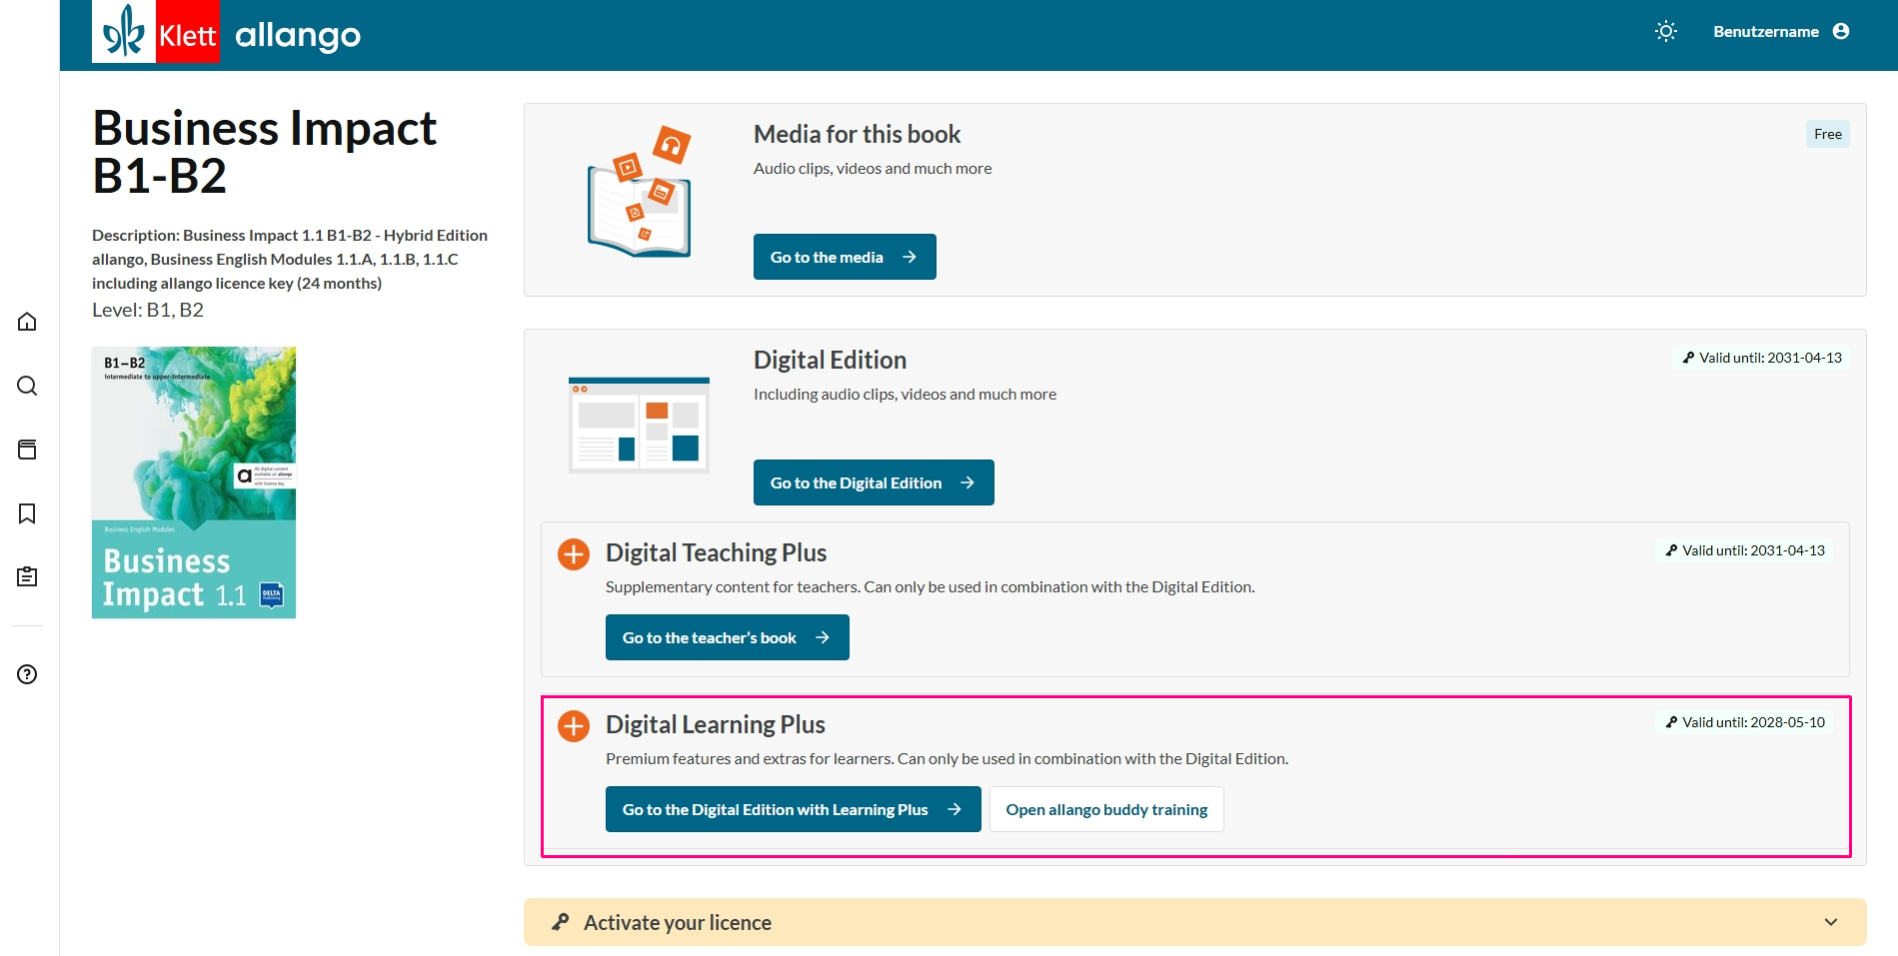The image size is (1898, 956).
Task: Open the library books icon in sidebar
Action: click(x=27, y=450)
